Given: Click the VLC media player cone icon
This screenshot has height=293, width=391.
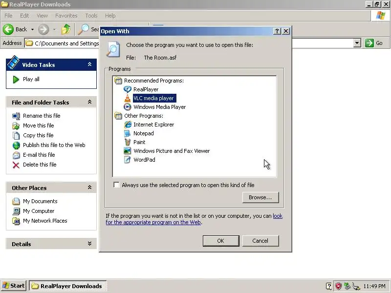Looking at the screenshot, I should point(128,98).
